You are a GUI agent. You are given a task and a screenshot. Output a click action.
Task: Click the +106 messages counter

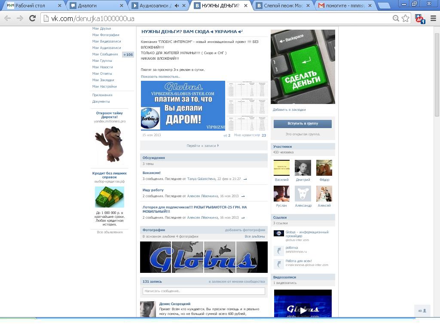(x=128, y=55)
